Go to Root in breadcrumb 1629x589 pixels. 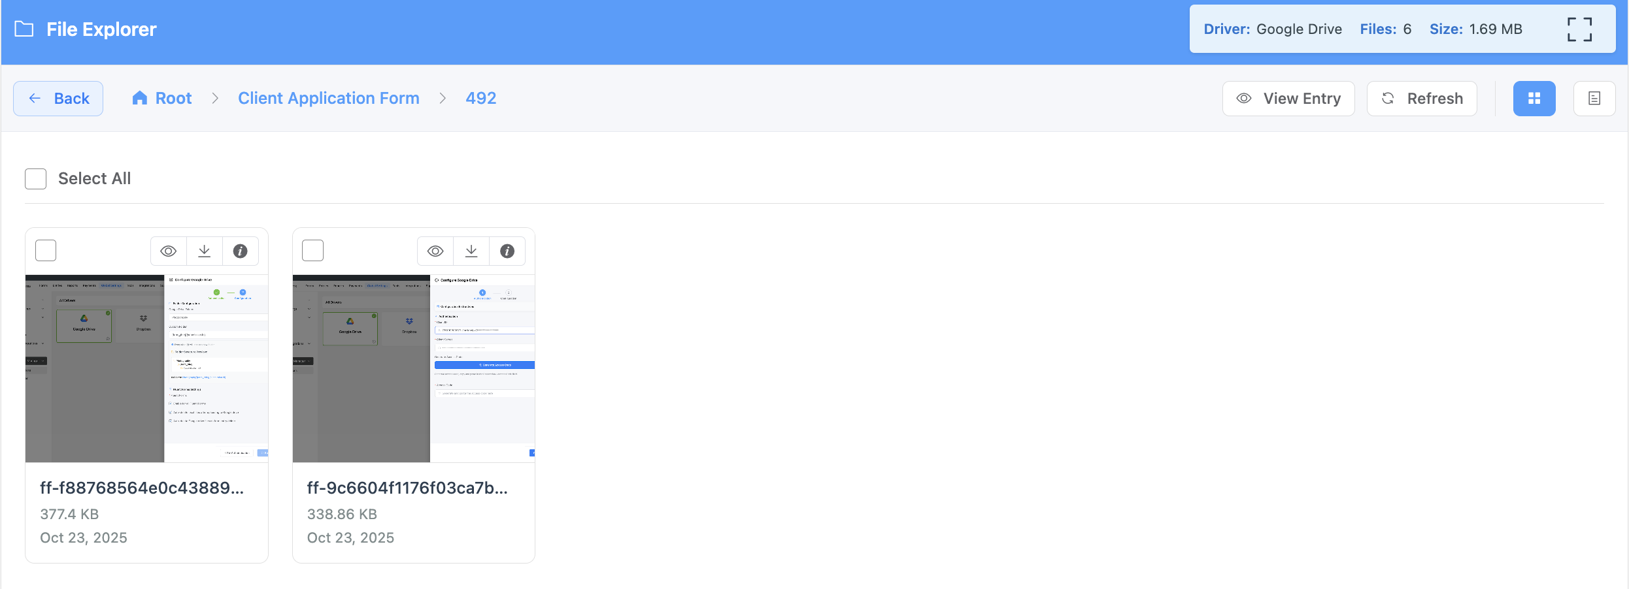[162, 99]
